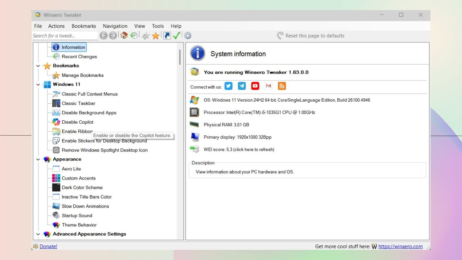Viewport: 462px width, 260px height.
Task: Add a bookmark with the star-plus icon
Action: 146,35
